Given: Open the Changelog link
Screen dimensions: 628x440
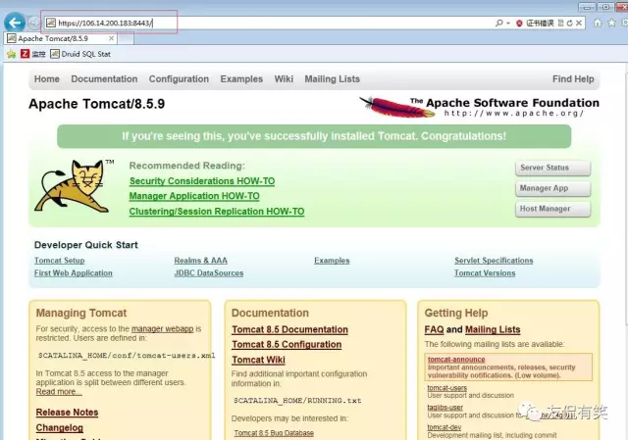Looking at the screenshot, I should click(59, 427).
